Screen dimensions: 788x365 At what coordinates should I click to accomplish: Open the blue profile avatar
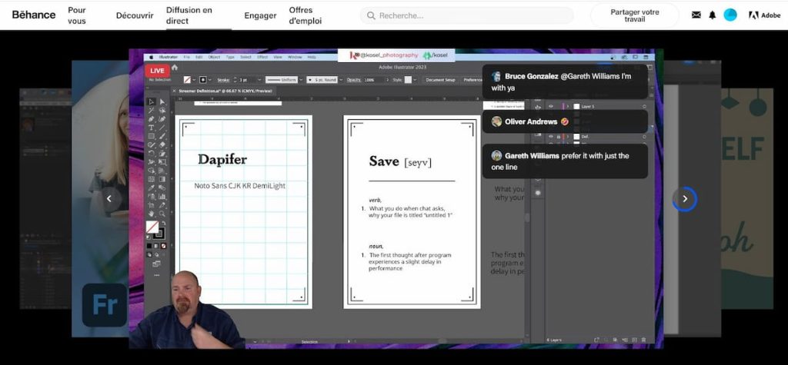click(x=730, y=15)
